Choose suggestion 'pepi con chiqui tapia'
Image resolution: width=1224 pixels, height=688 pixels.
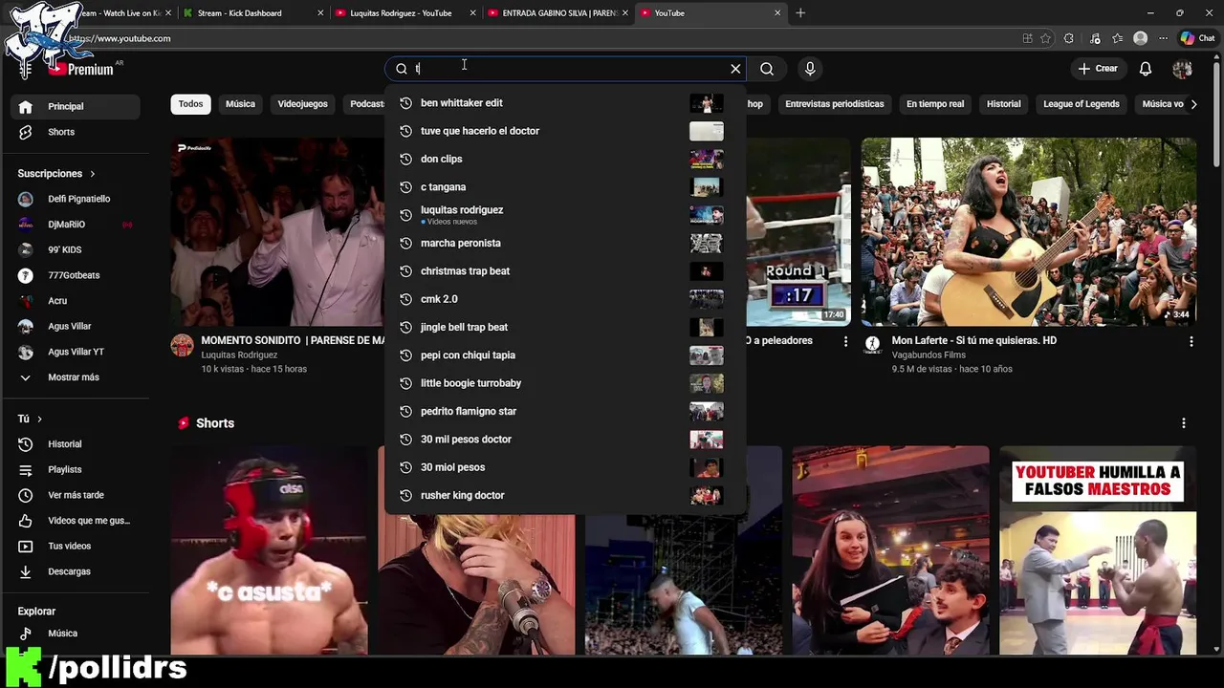tap(565, 355)
